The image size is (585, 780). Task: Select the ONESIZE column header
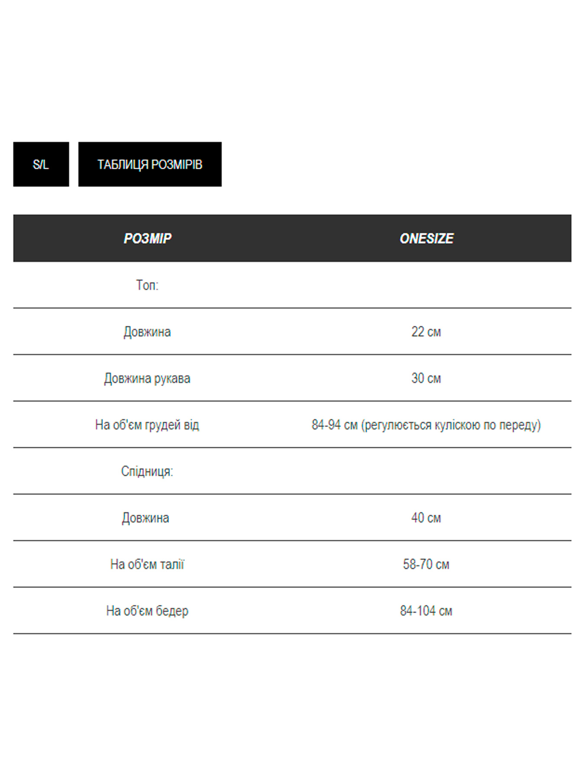[x=426, y=238]
